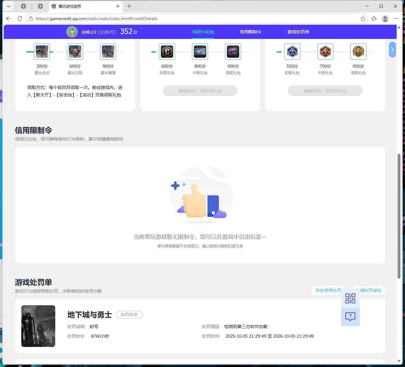Viewport: 405px width, 367px height.
Task: Click the 900分 星光璀璨 reward icon
Action: [x=108, y=52]
